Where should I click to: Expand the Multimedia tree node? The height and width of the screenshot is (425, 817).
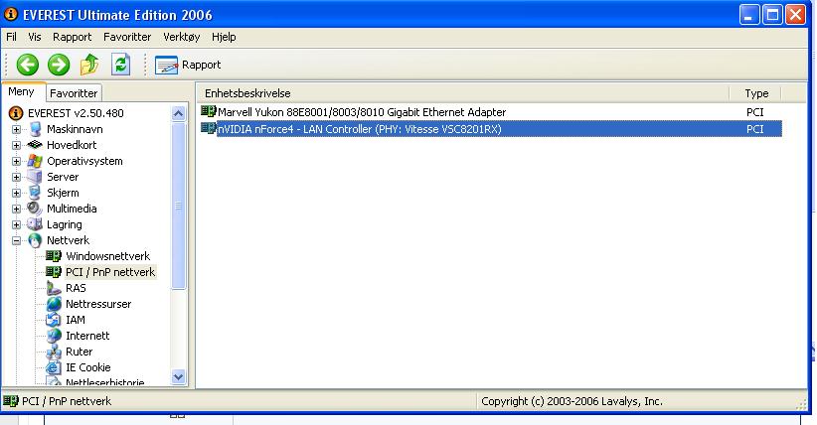tap(16, 209)
